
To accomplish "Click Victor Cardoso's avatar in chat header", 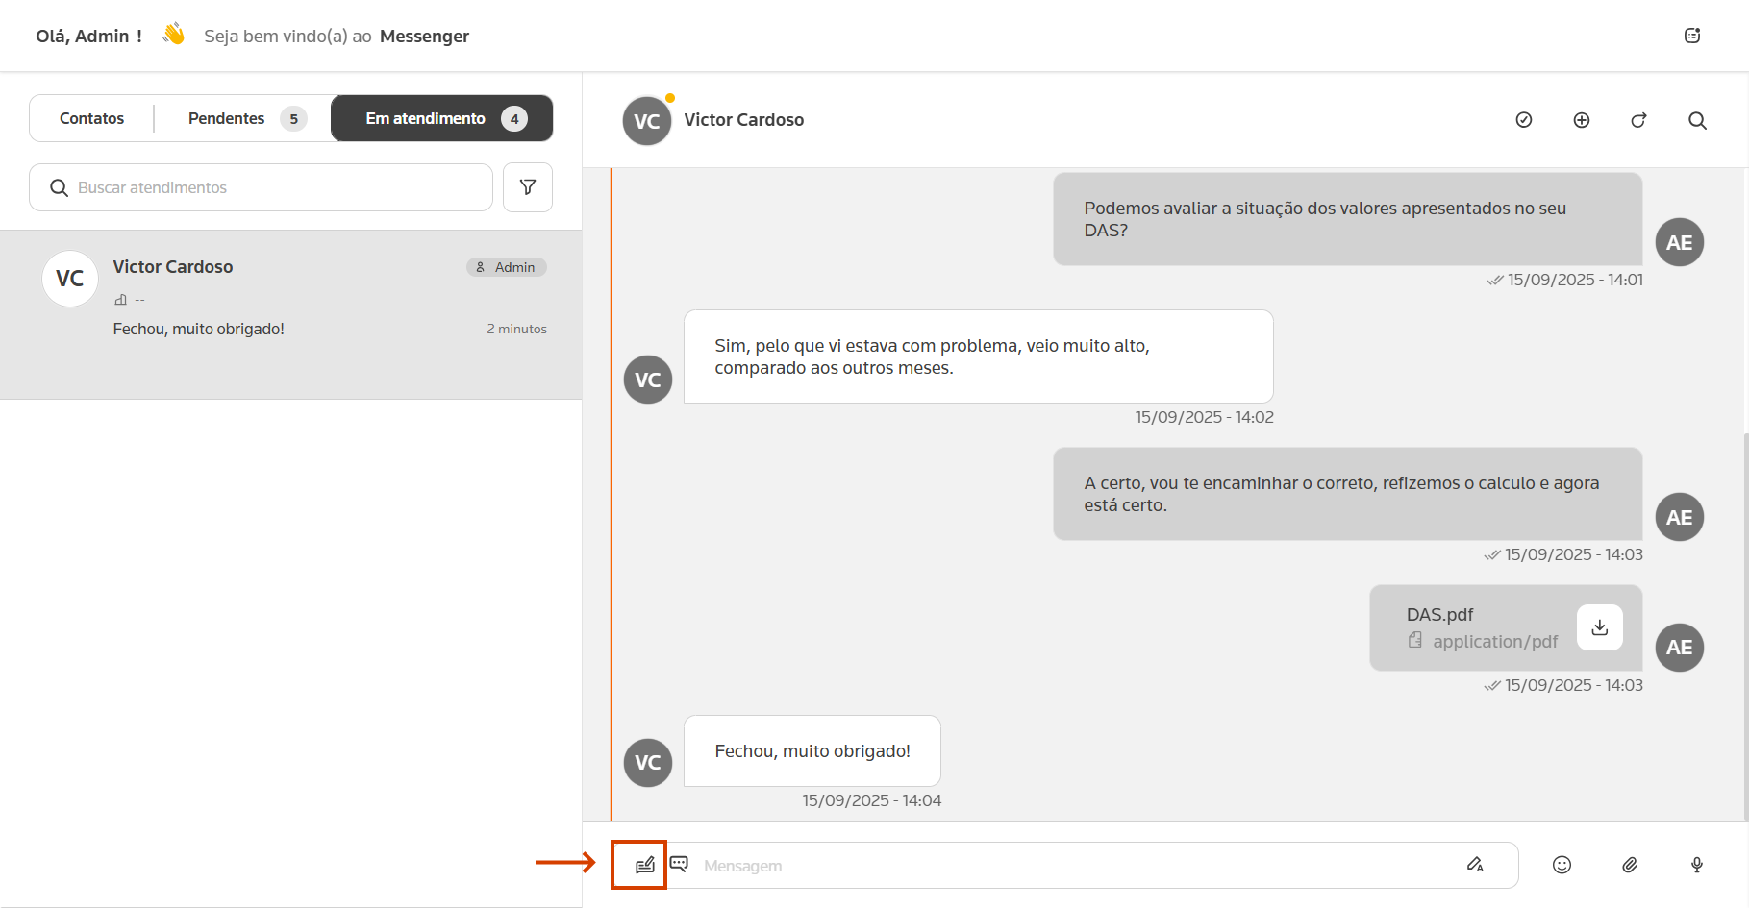I will tap(647, 121).
